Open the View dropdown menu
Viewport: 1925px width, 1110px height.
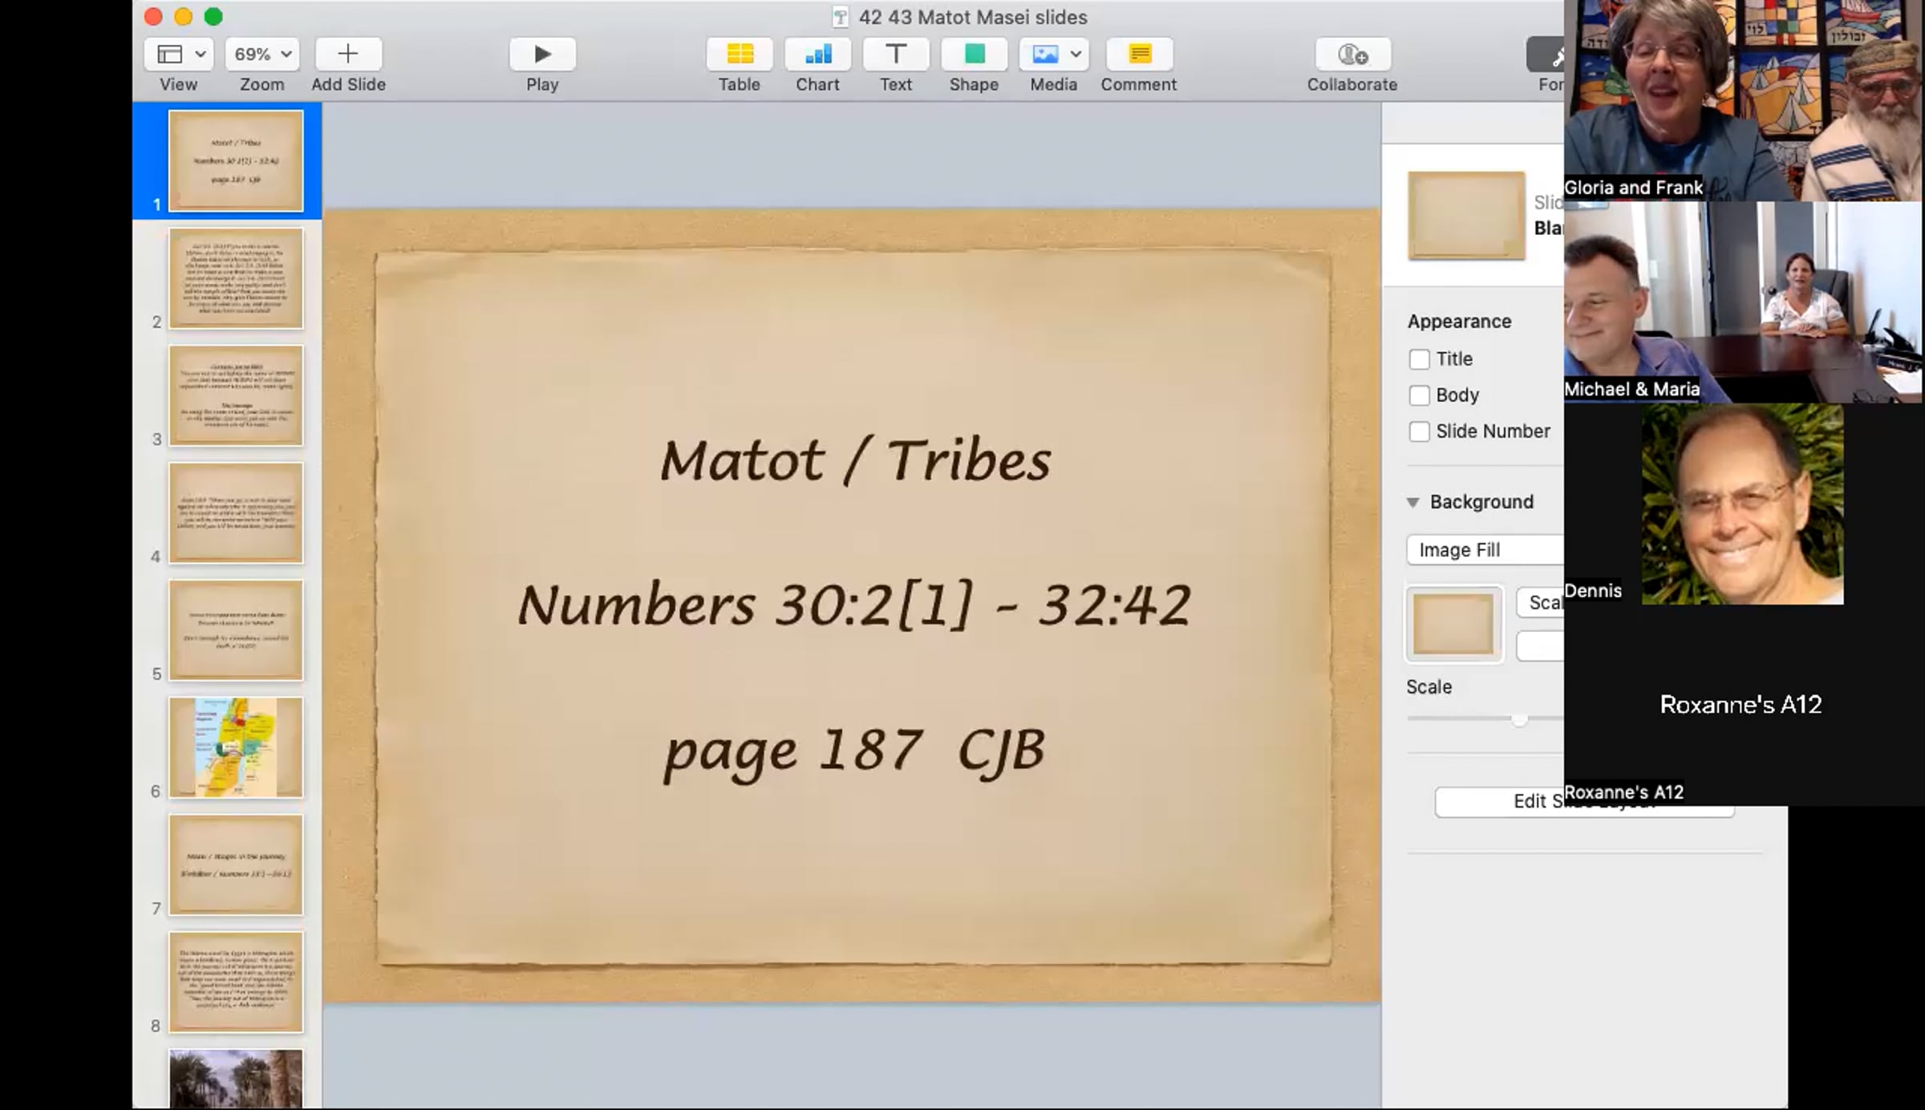tap(179, 55)
